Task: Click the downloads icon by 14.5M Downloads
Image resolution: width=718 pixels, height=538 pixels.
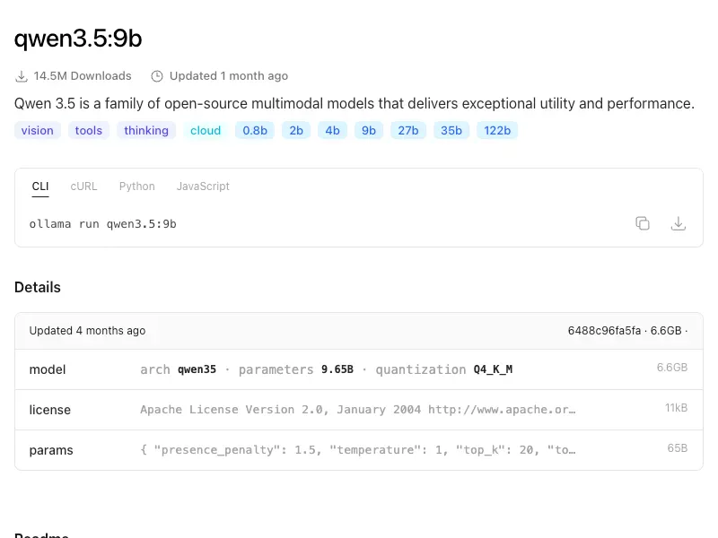Action: 22,76
